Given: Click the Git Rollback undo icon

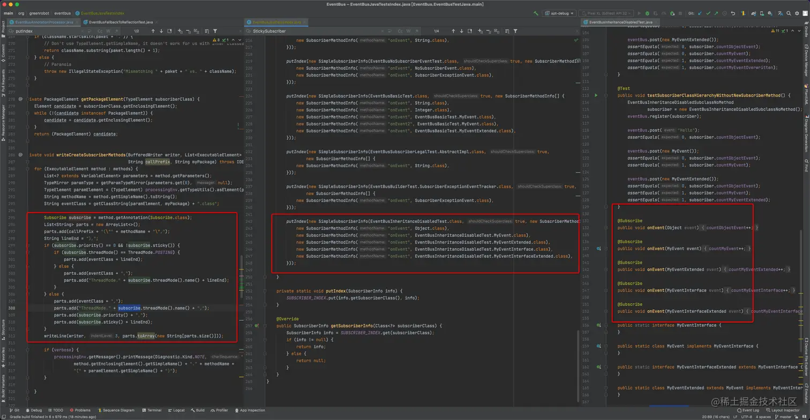Looking at the screenshot, I should point(733,13).
